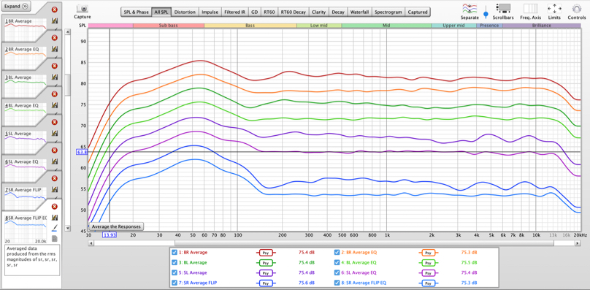Uncheck the 7: SR Average FLIP trace
590x290 pixels.
coord(175,283)
